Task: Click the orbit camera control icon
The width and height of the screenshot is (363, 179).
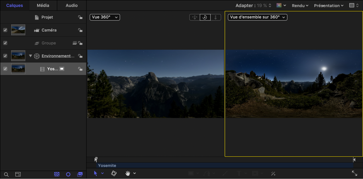Action: tap(205, 17)
